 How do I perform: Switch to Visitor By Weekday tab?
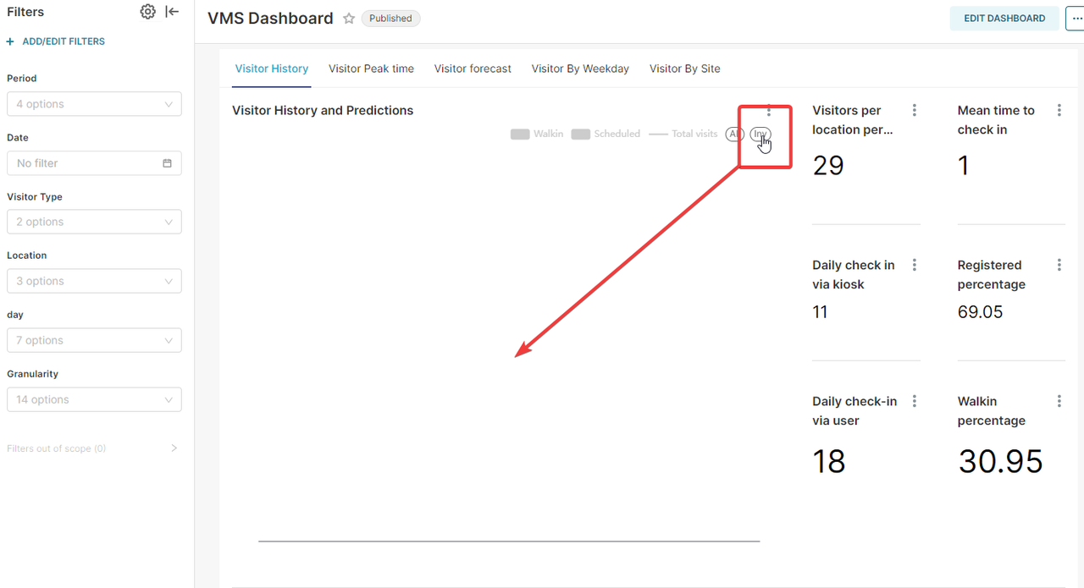coord(580,69)
